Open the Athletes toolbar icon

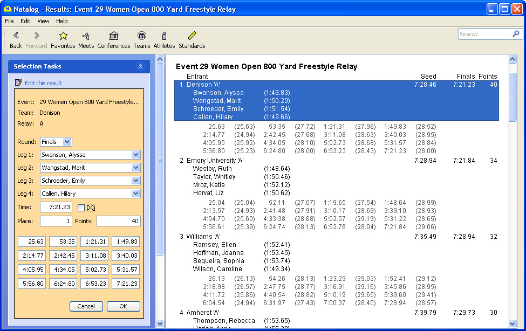164,36
